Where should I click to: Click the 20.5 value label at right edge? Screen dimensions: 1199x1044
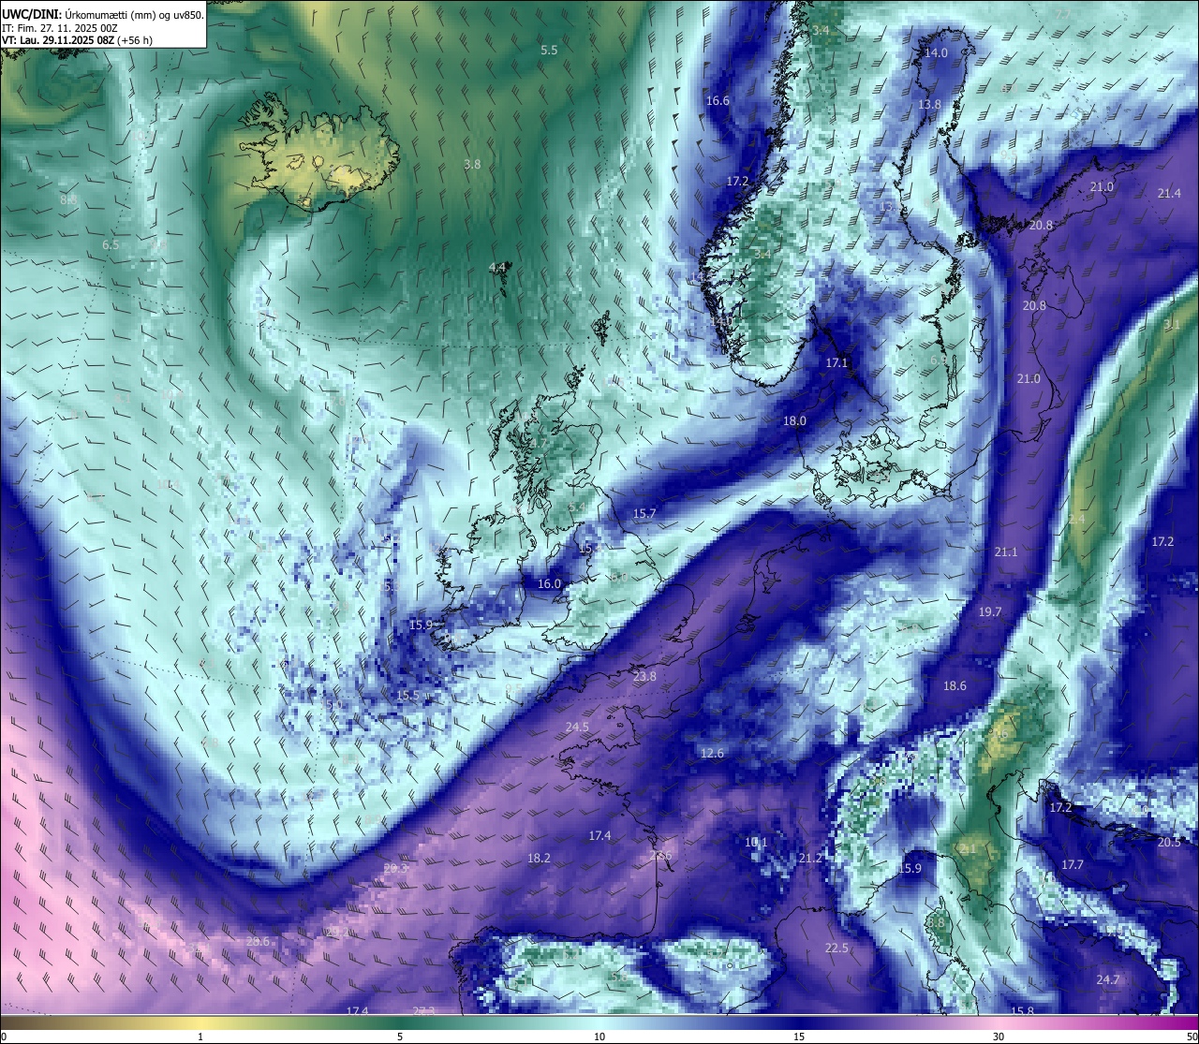coord(1169,843)
